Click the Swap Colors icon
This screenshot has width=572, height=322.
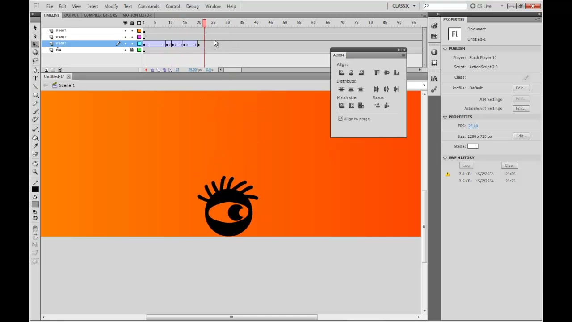pyautogui.click(x=35, y=218)
